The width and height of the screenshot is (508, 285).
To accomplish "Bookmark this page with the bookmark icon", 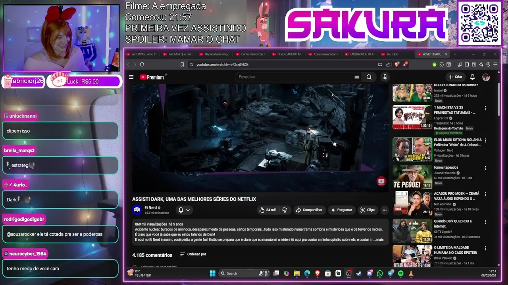I will click(182, 65).
